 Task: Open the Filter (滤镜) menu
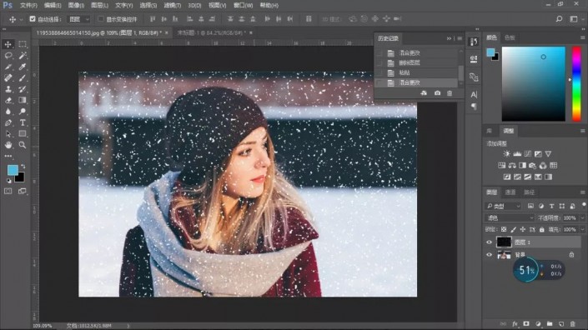point(172,5)
